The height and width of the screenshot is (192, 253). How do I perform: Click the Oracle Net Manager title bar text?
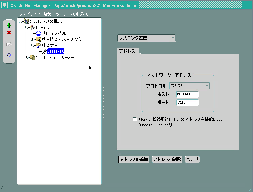coord(74,5)
